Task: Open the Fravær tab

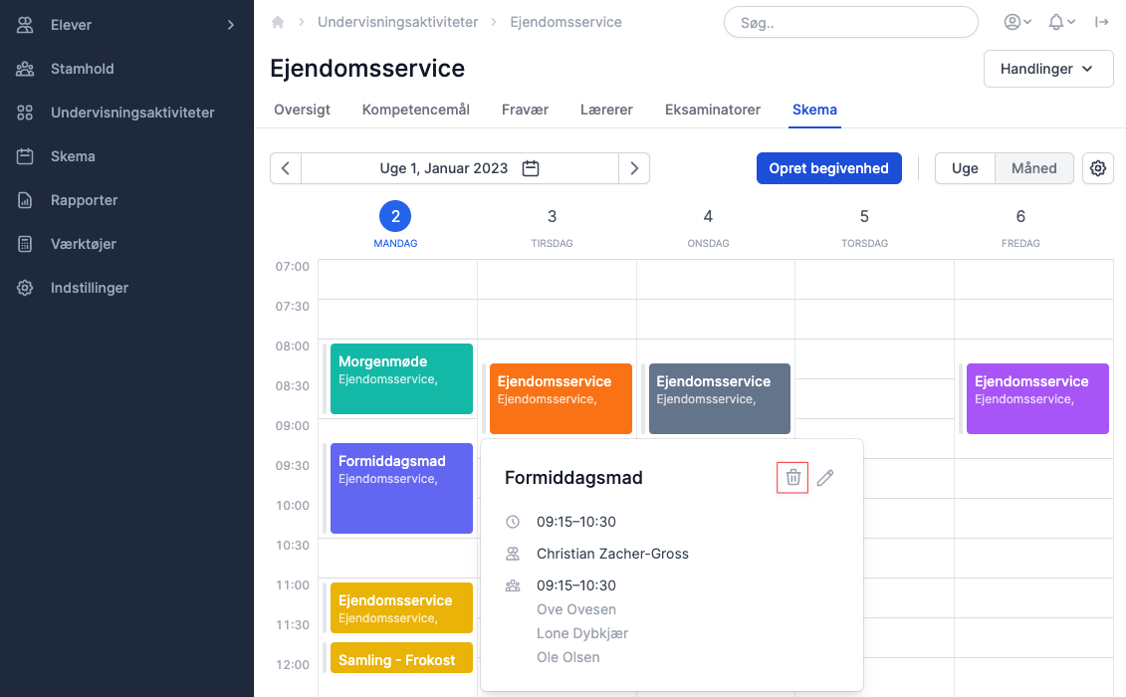Action: pyautogui.click(x=525, y=110)
